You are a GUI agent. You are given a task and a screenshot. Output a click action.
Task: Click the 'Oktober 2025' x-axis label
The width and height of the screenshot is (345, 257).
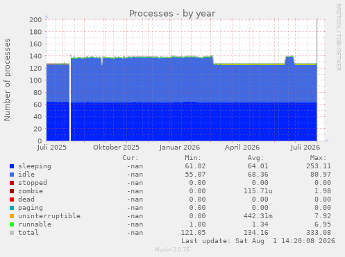coord(116,148)
